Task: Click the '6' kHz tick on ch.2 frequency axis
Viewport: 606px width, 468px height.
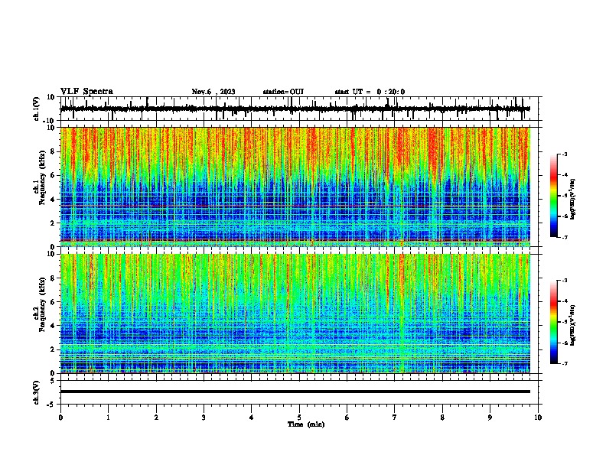Action: 53,302
